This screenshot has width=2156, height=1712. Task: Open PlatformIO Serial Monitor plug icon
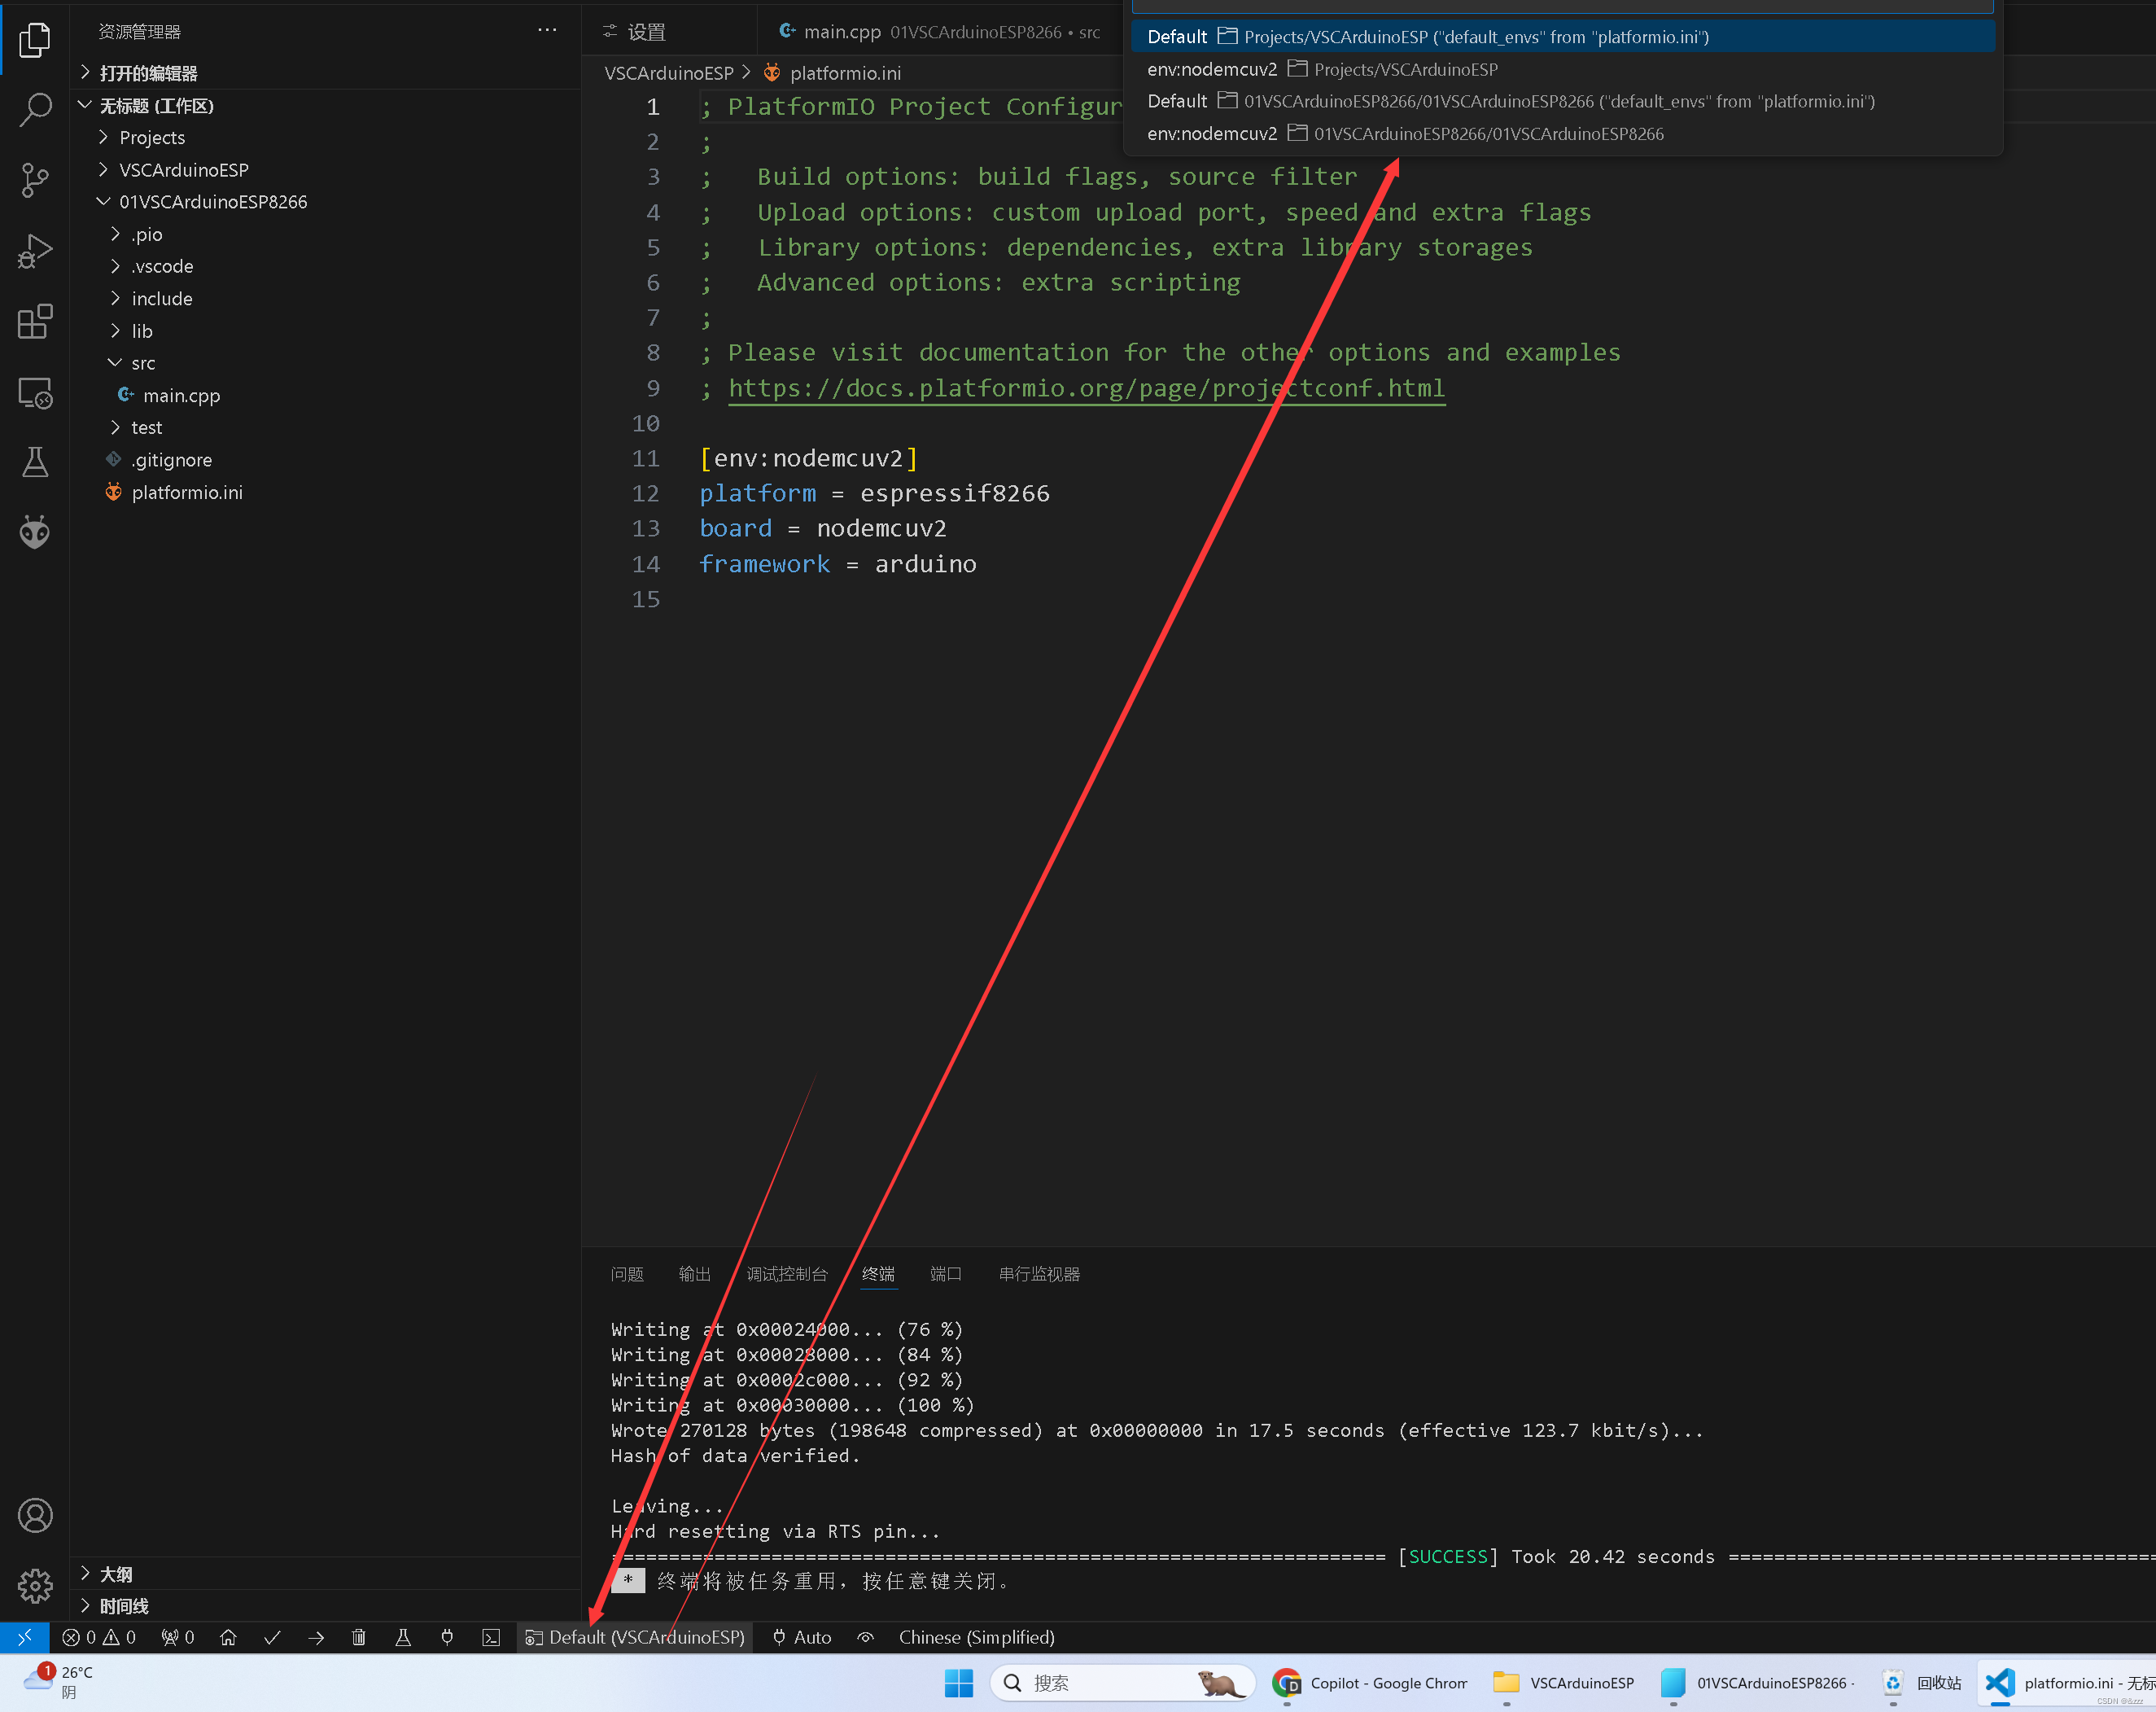447,1637
